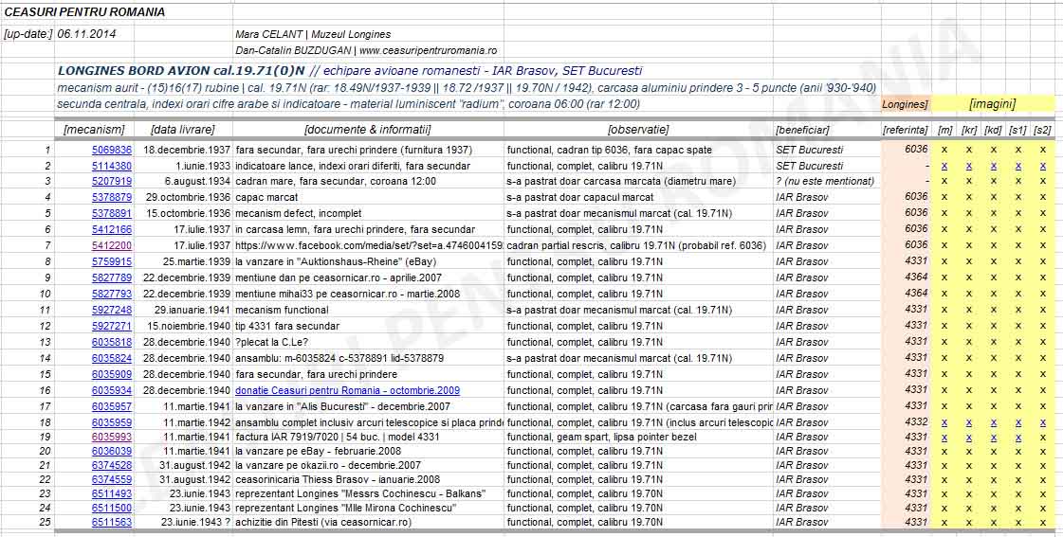Open mechanism link 5759915
Screen dimensions: 1063x537
tap(112, 261)
